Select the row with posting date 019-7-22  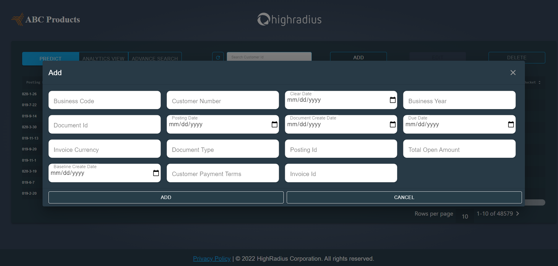(x=29, y=105)
